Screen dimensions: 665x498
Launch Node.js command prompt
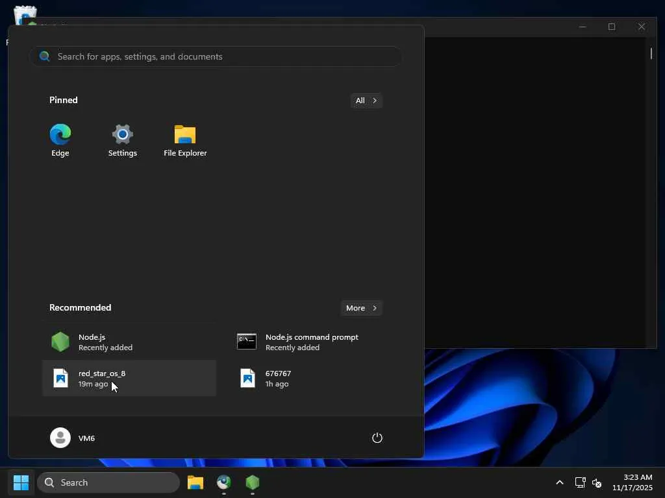[x=308, y=342]
